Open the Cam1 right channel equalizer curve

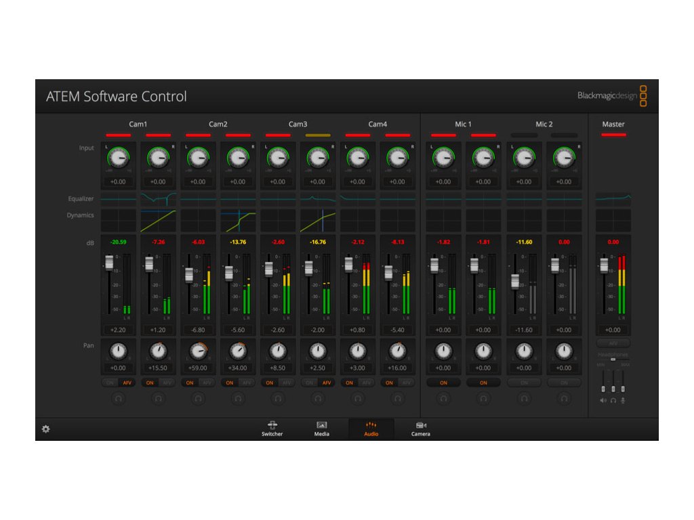pos(158,199)
